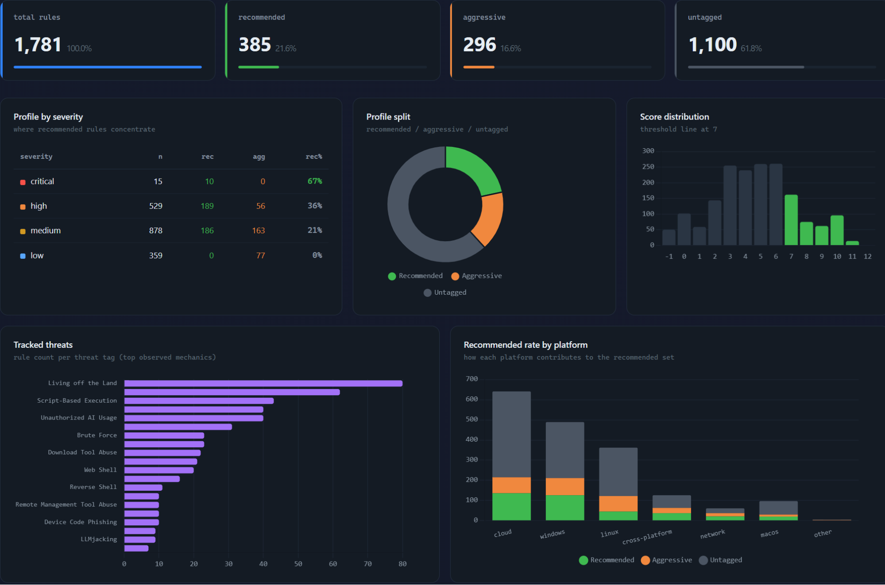Click the aggressive card orange progress bar

click(479, 67)
